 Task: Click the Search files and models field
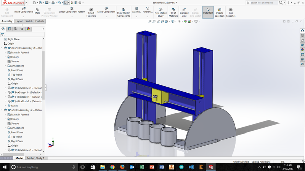click(263, 3)
